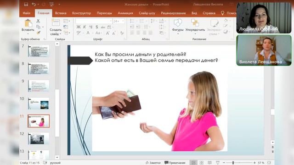Select slide 10 thumbnail
The image size is (294, 165).
pyautogui.click(x=39, y=104)
